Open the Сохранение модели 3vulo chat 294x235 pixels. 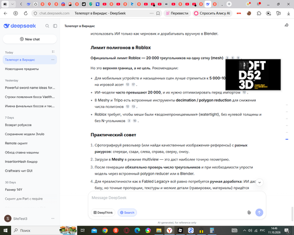click(x=30, y=134)
